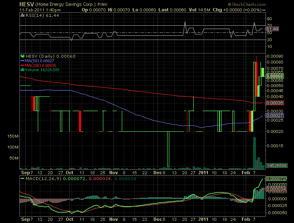Click the blue 0.00027 MA(50) axis tag
This screenshot has height=223, width=294.
275,115
